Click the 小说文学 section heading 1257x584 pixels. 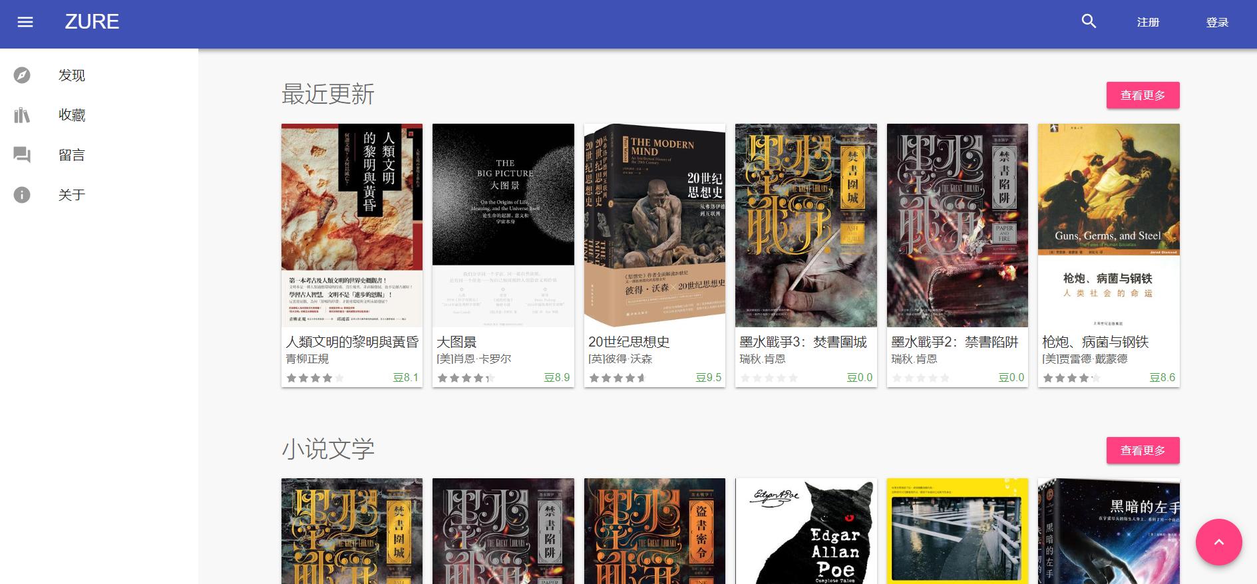pyautogui.click(x=328, y=449)
